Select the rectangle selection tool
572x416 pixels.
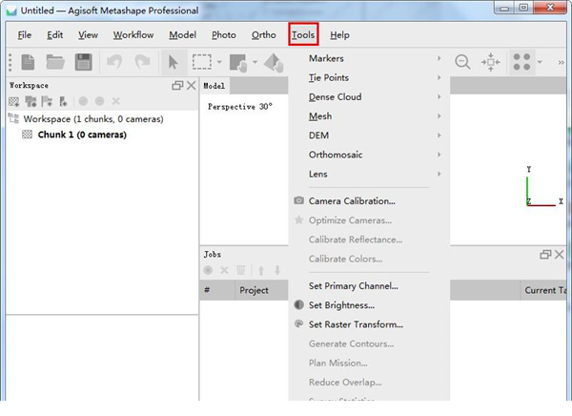[201, 62]
